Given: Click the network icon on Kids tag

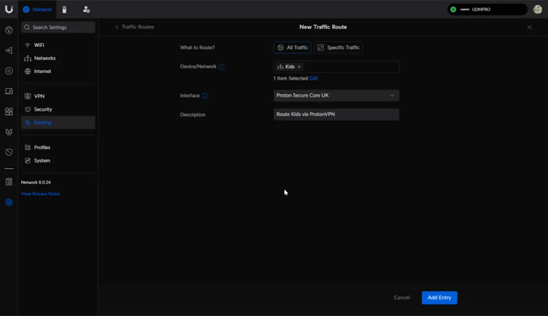Looking at the screenshot, I should click(x=280, y=67).
